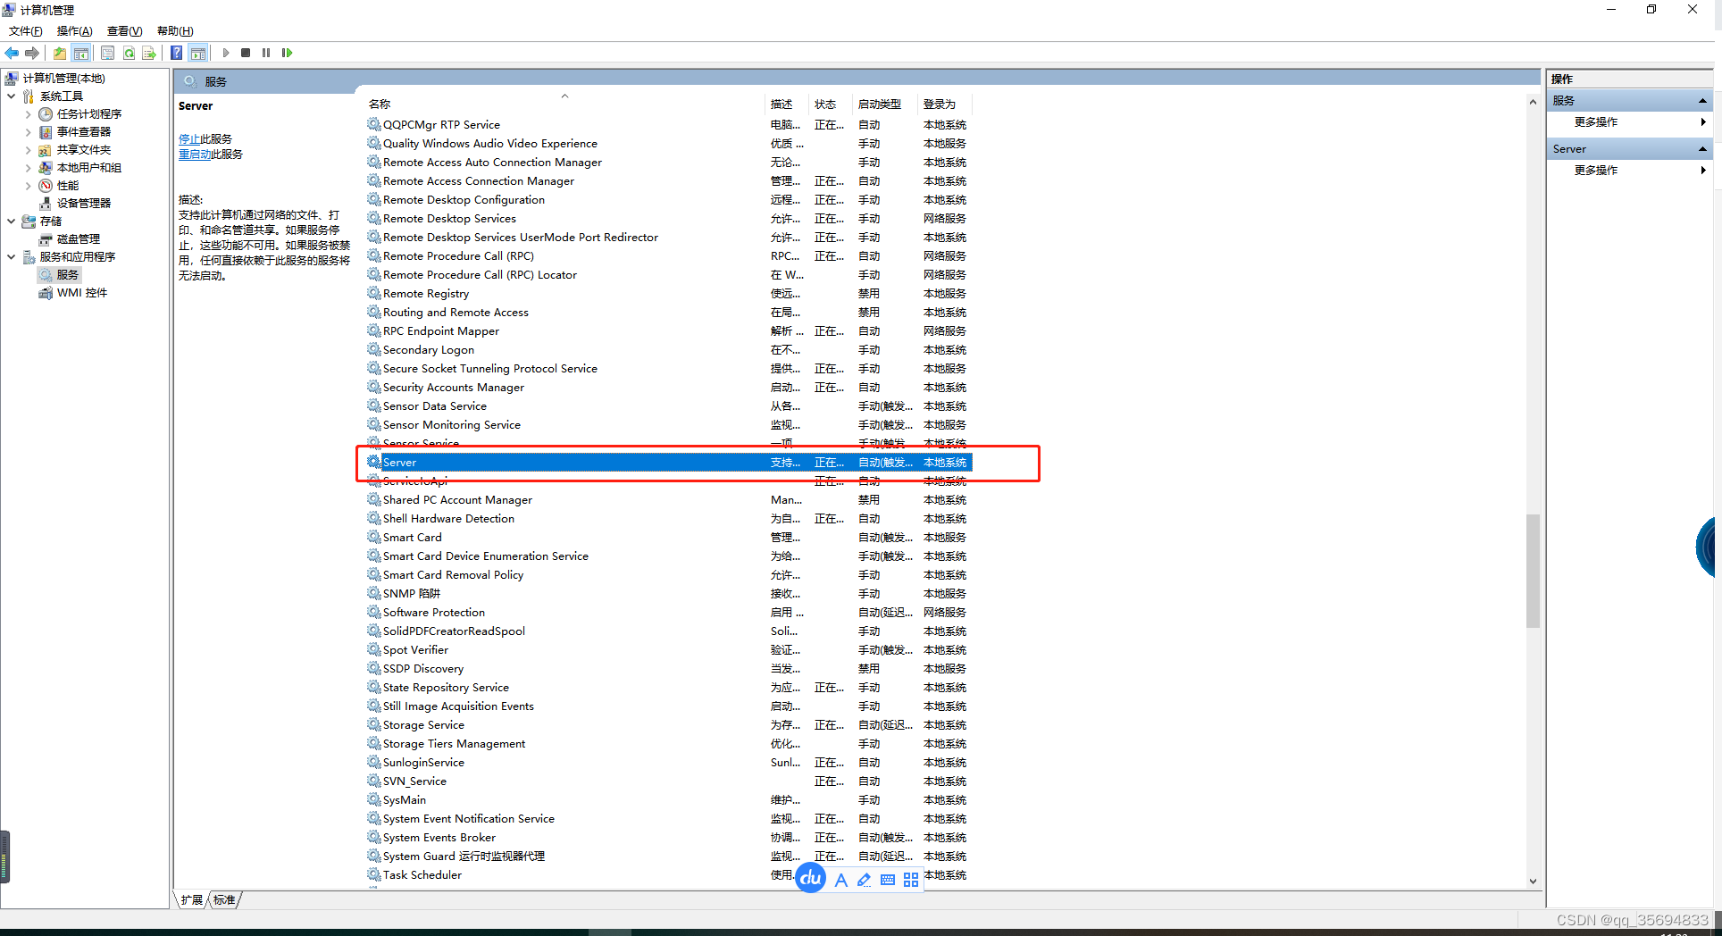Open Help with the question mark icon
This screenshot has width=1722, height=936.
click(177, 53)
